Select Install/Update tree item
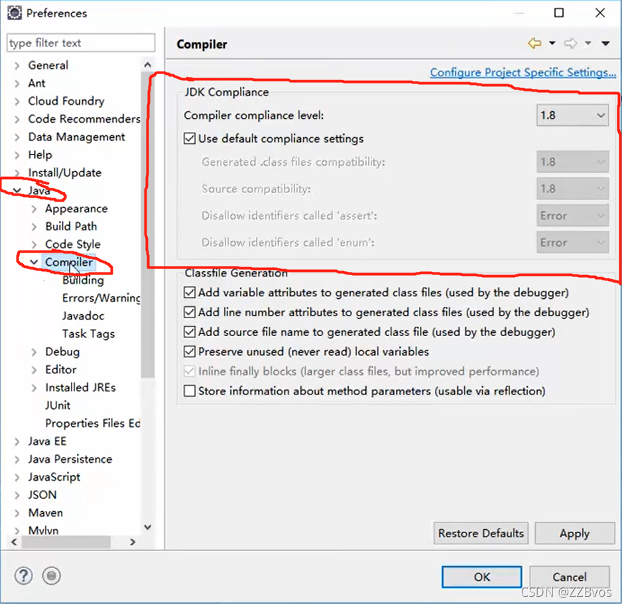 [x=65, y=173]
